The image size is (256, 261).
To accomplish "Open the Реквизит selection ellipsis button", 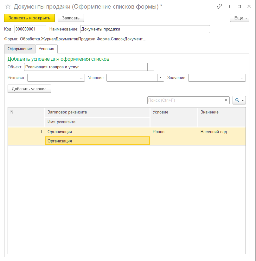I will [81, 78].
